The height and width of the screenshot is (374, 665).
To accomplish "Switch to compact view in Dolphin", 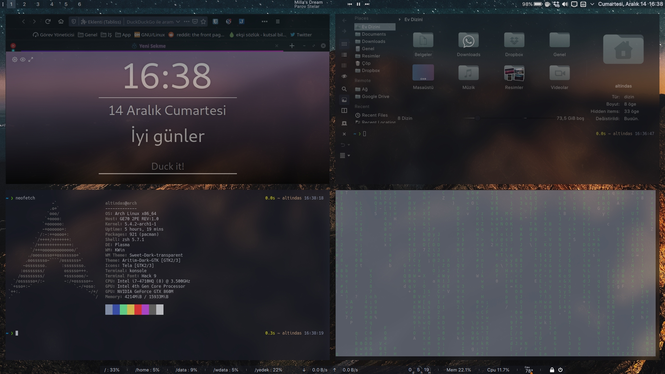I will coord(344,65).
